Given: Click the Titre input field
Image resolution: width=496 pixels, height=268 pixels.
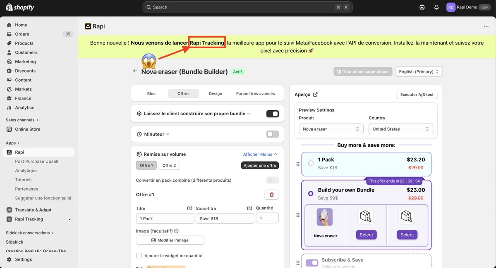Looking at the screenshot, I should click(x=165, y=218).
